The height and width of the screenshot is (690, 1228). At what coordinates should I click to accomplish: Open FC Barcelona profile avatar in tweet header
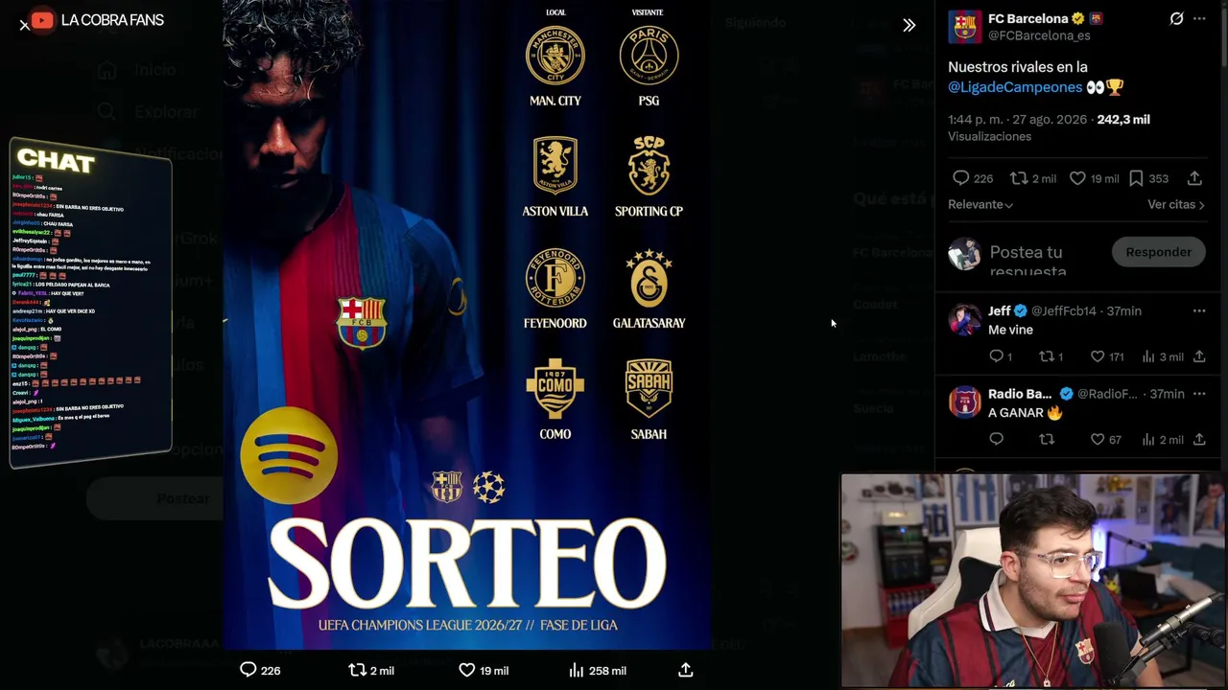(965, 27)
